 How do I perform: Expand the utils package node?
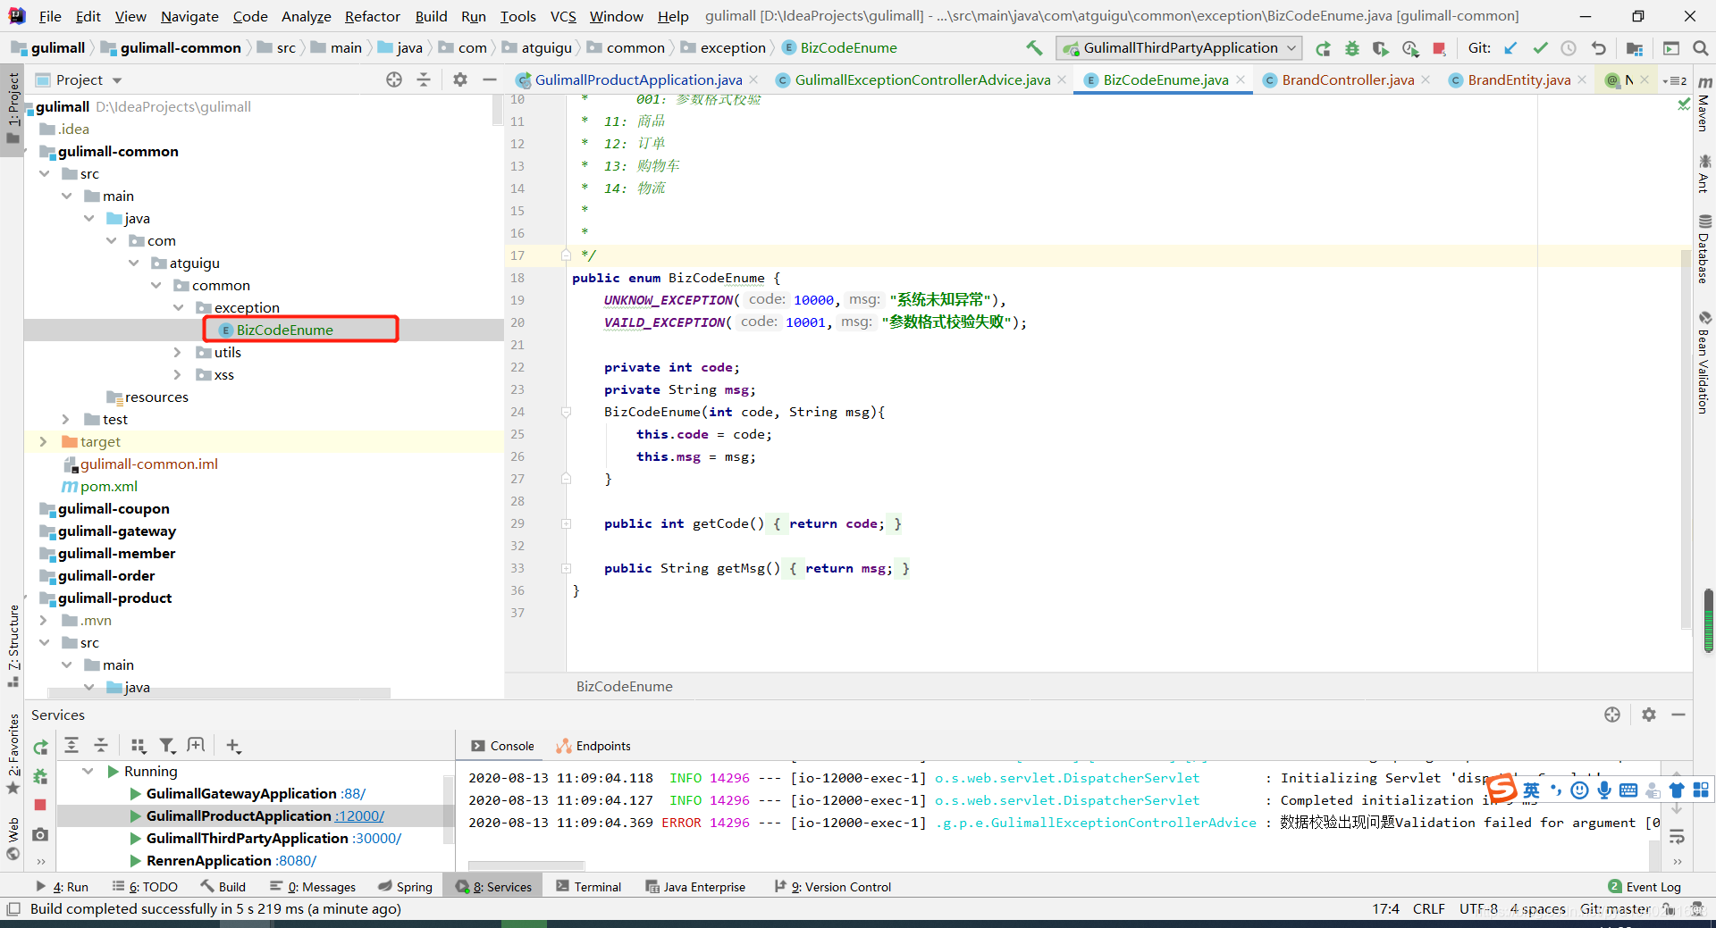click(178, 352)
